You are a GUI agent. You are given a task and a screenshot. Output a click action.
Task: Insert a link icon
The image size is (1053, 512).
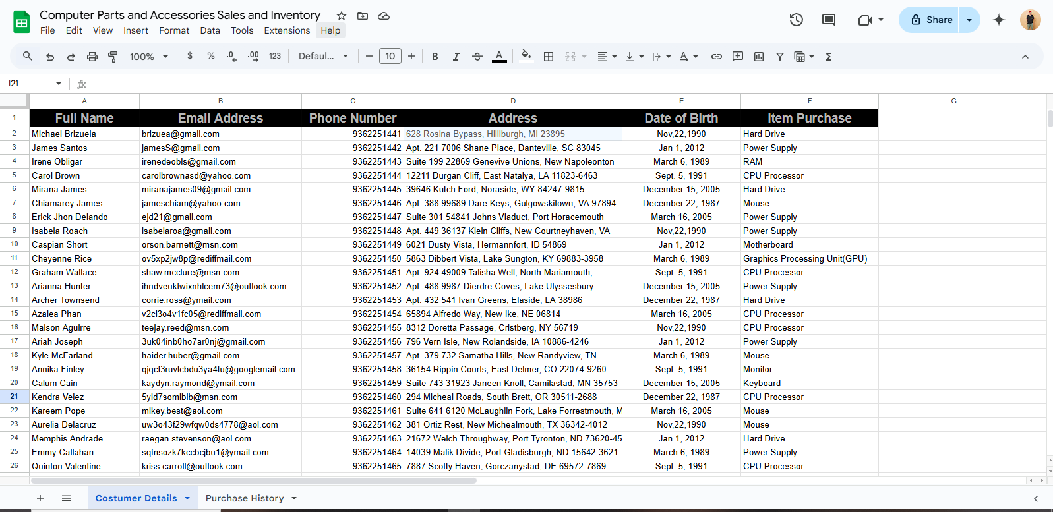717,57
